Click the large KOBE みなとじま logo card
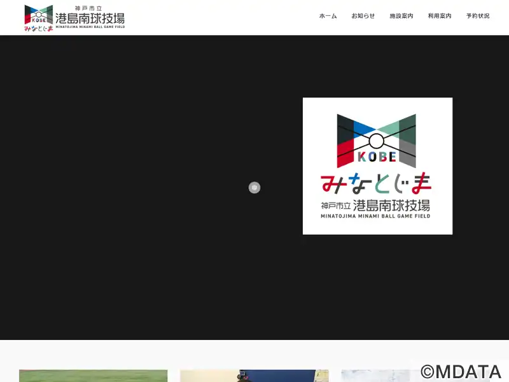 (x=377, y=166)
